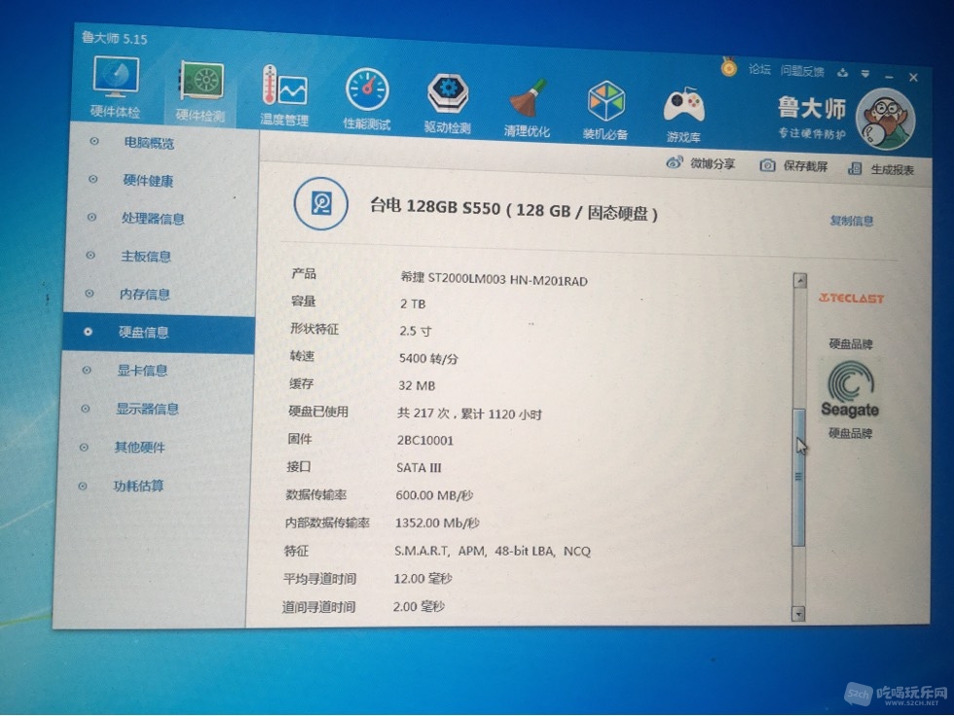The image size is (954, 716).
Task: Click the vertical scrollbar thumb
Action: tap(799, 477)
